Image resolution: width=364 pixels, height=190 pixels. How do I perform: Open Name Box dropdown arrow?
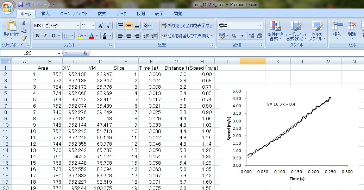point(59,53)
